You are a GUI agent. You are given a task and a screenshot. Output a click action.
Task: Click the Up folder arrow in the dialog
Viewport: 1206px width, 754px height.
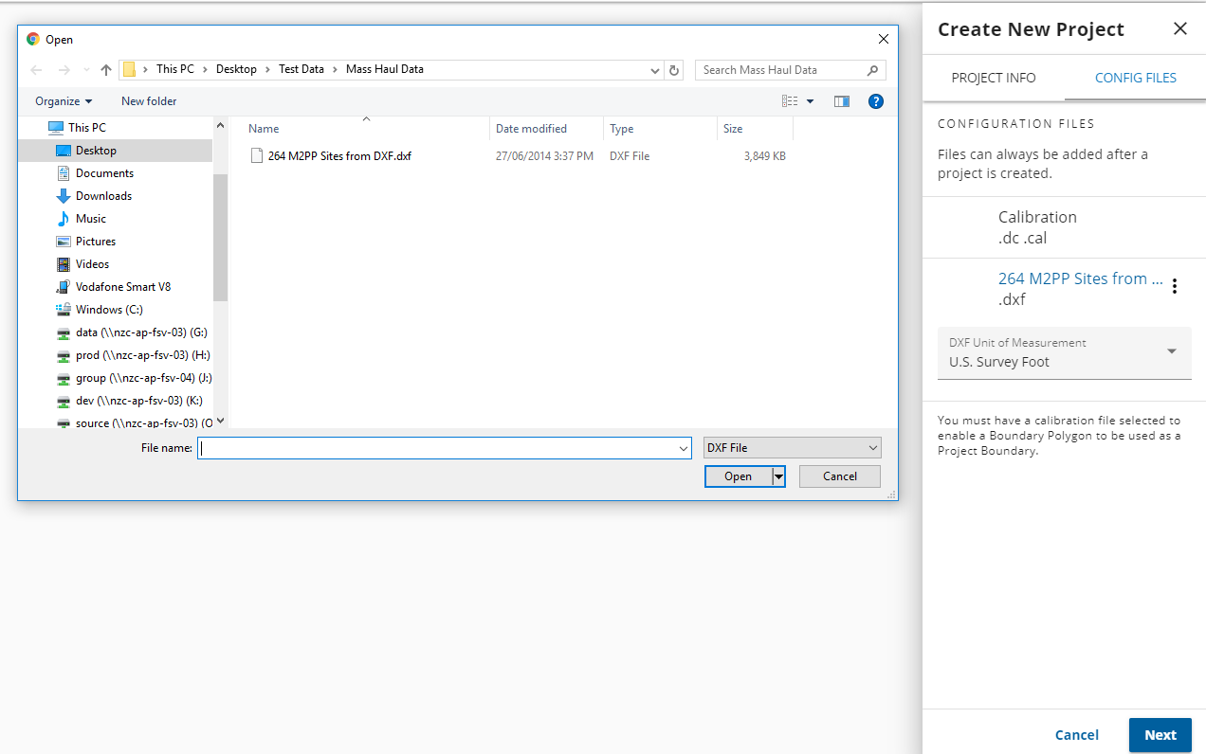click(106, 70)
